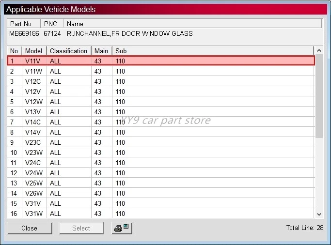Screen dimensions: 331x245
Task: Click the PNC header
Action: 52,24
